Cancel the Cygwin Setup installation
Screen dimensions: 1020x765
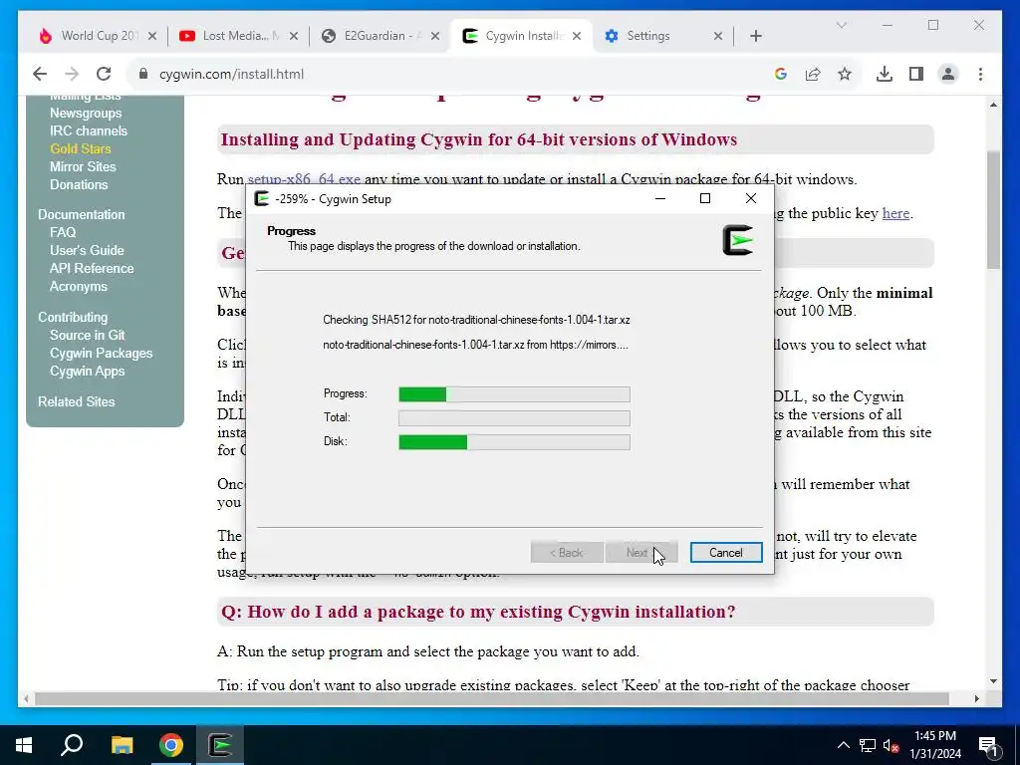726,553
